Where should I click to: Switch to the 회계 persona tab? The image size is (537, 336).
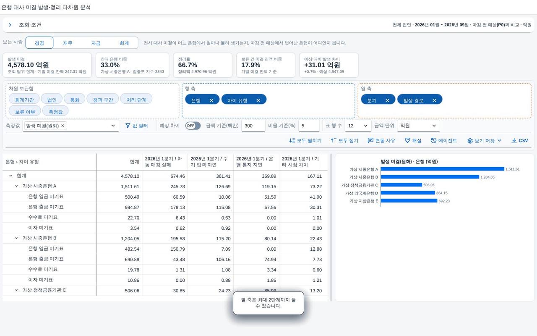click(x=124, y=43)
